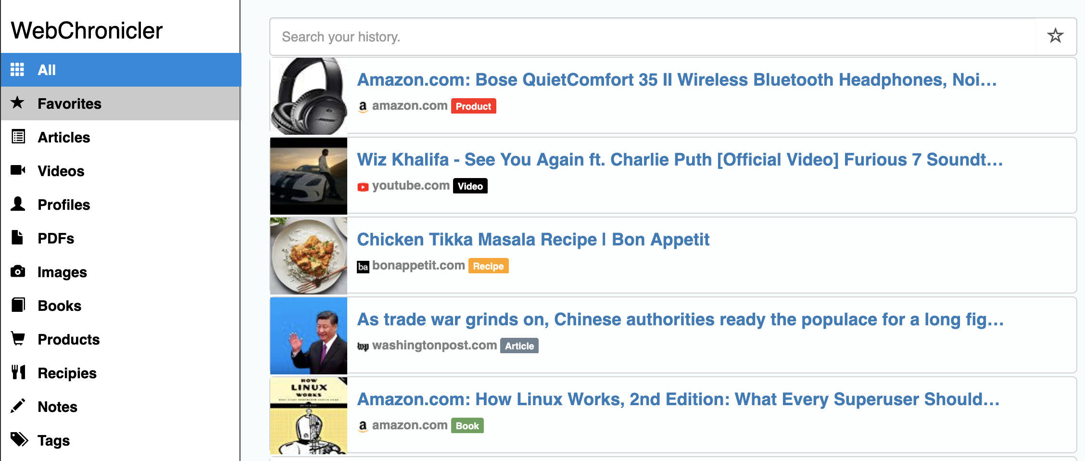Image resolution: width=1085 pixels, height=461 pixels.
Task: Open the Chicken Tikka Masala Recipe link
Action: coord(533,240)
